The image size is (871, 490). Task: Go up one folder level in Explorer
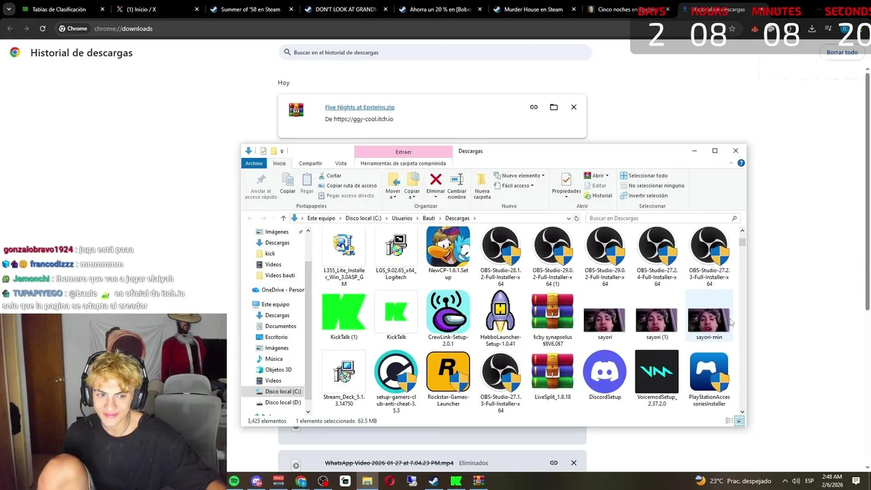(x=283, y=218)
